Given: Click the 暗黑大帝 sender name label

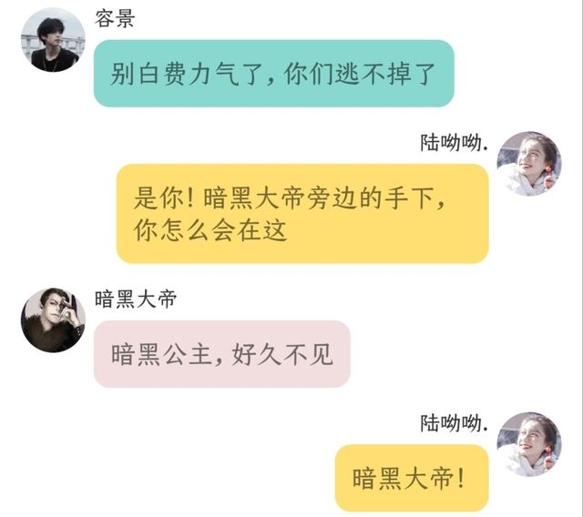Looking at the screenshot, I should pyautogui.click(x=136, y=299).
